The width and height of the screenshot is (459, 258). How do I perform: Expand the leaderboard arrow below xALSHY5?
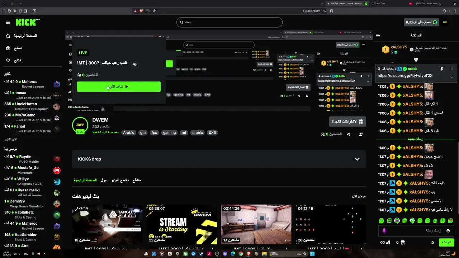point(416,60)
